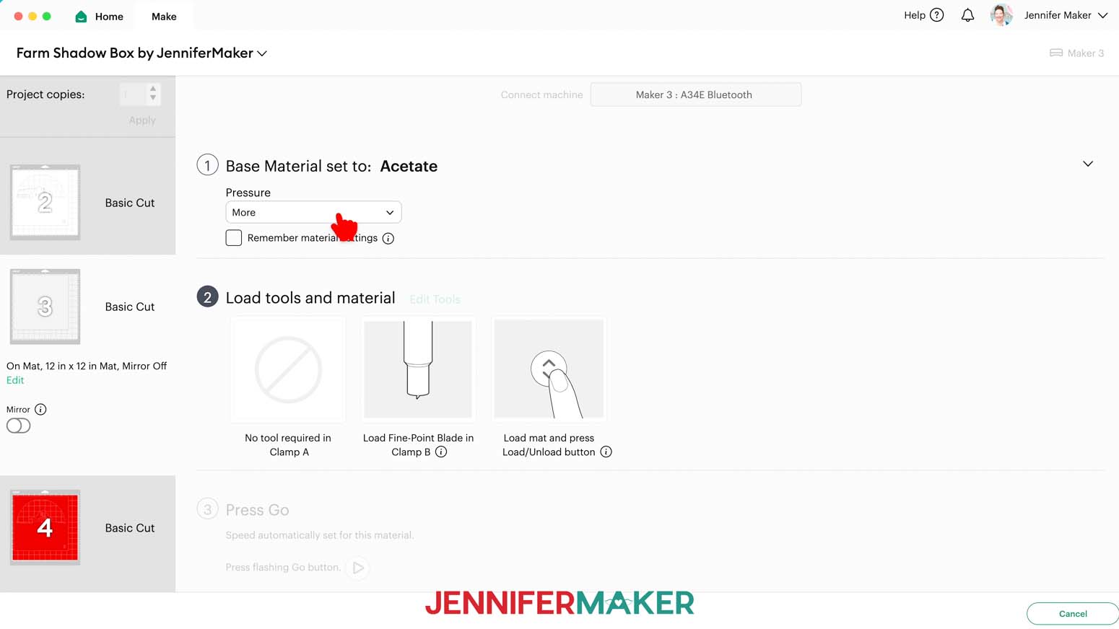Show info for Load mat and Load/Unload button
The image size is (1119, 629).
pos(606,452)
